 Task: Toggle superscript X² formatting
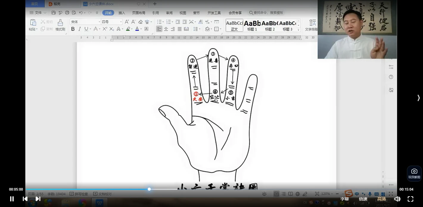pos(105,29)
